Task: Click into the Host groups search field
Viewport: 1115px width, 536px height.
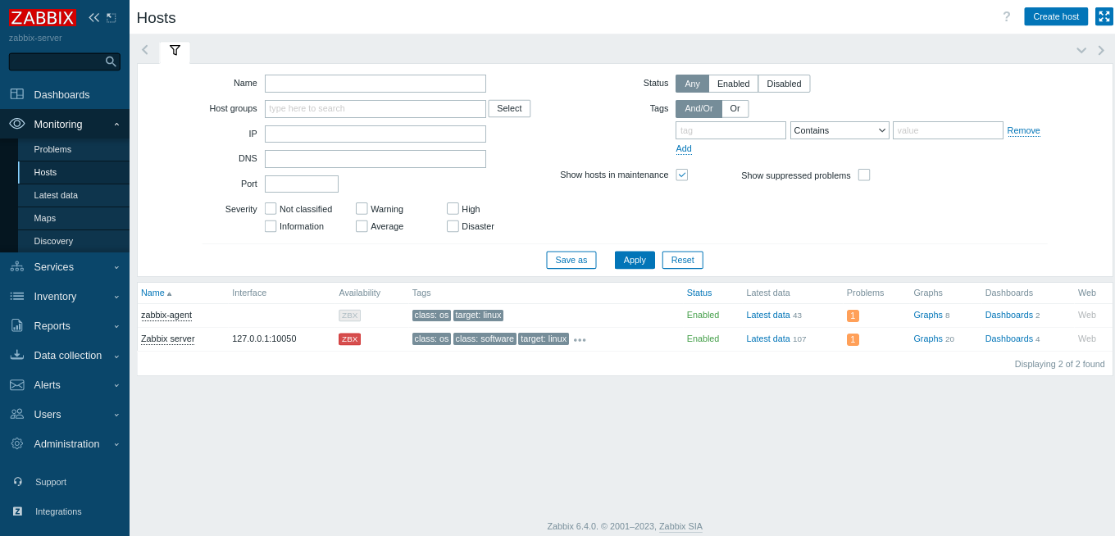Action: 375,109
